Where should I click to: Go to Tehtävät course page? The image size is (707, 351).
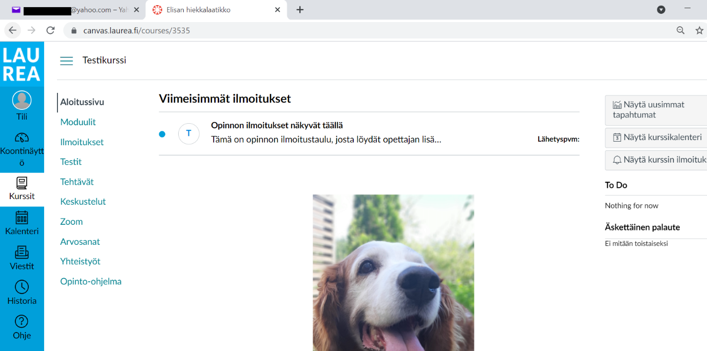coord(77,182)
